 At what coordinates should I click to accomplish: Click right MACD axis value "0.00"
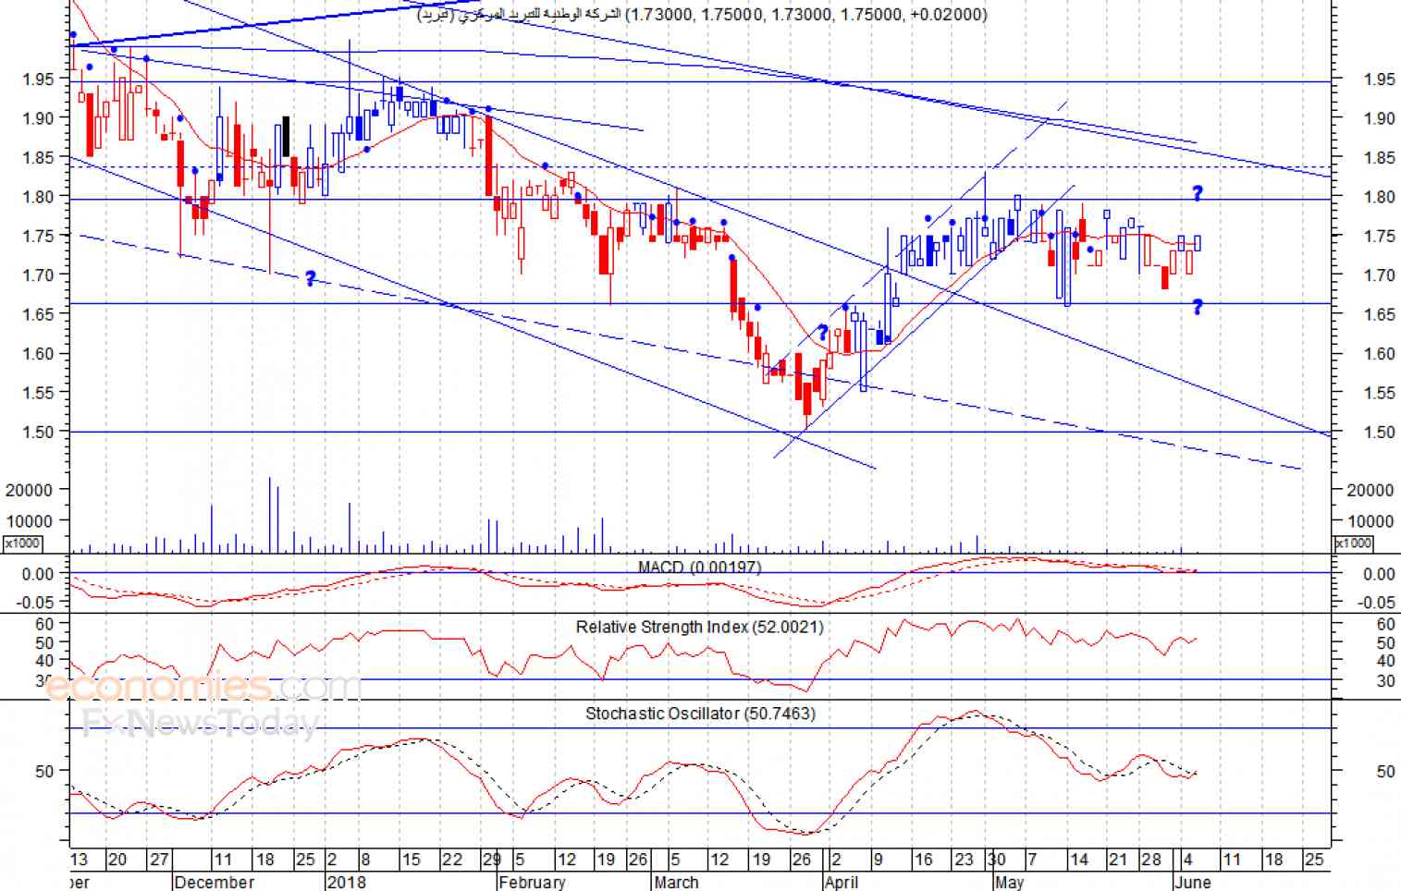[1379, 575]
